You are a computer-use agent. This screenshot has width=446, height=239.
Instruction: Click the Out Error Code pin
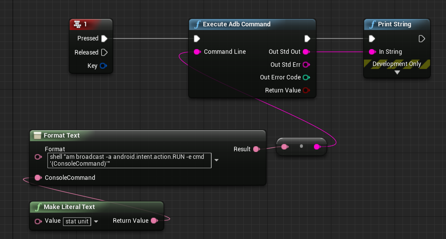click(306, 78)
